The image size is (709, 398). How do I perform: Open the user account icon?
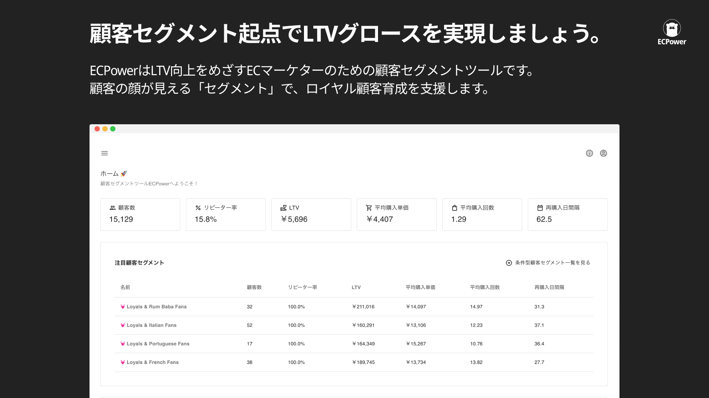(604, 153)
